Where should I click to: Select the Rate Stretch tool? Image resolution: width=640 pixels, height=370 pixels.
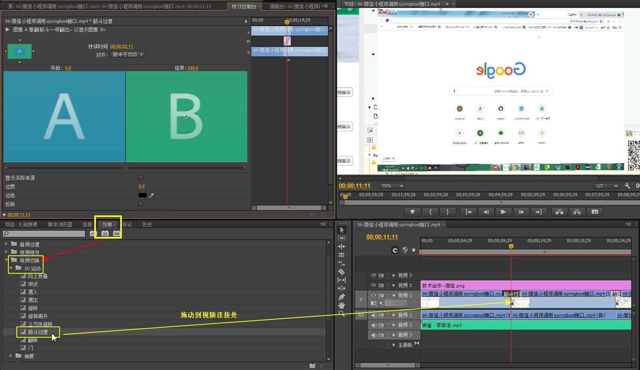(342, 263)
